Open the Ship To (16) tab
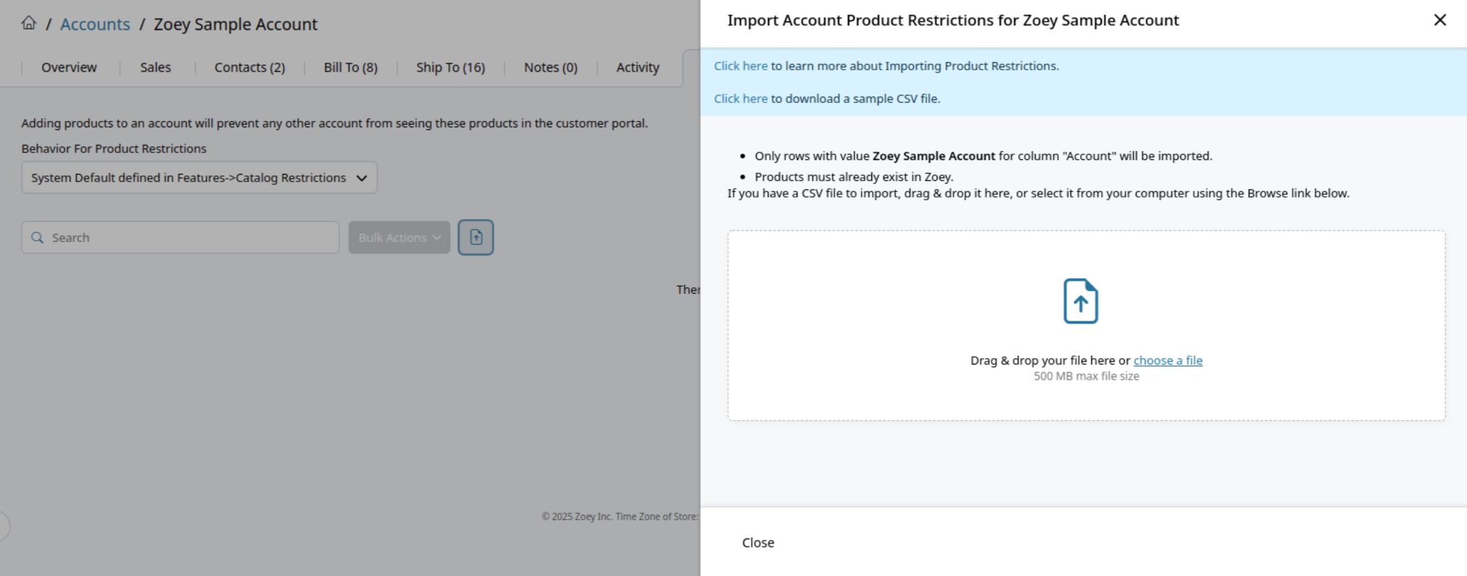The width and height of the screenshot is (1467, 576). 451,67
